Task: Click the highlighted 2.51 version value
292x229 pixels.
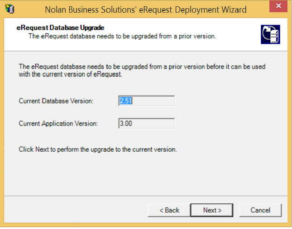Action: pyautogui.click(x=126, y=101)
